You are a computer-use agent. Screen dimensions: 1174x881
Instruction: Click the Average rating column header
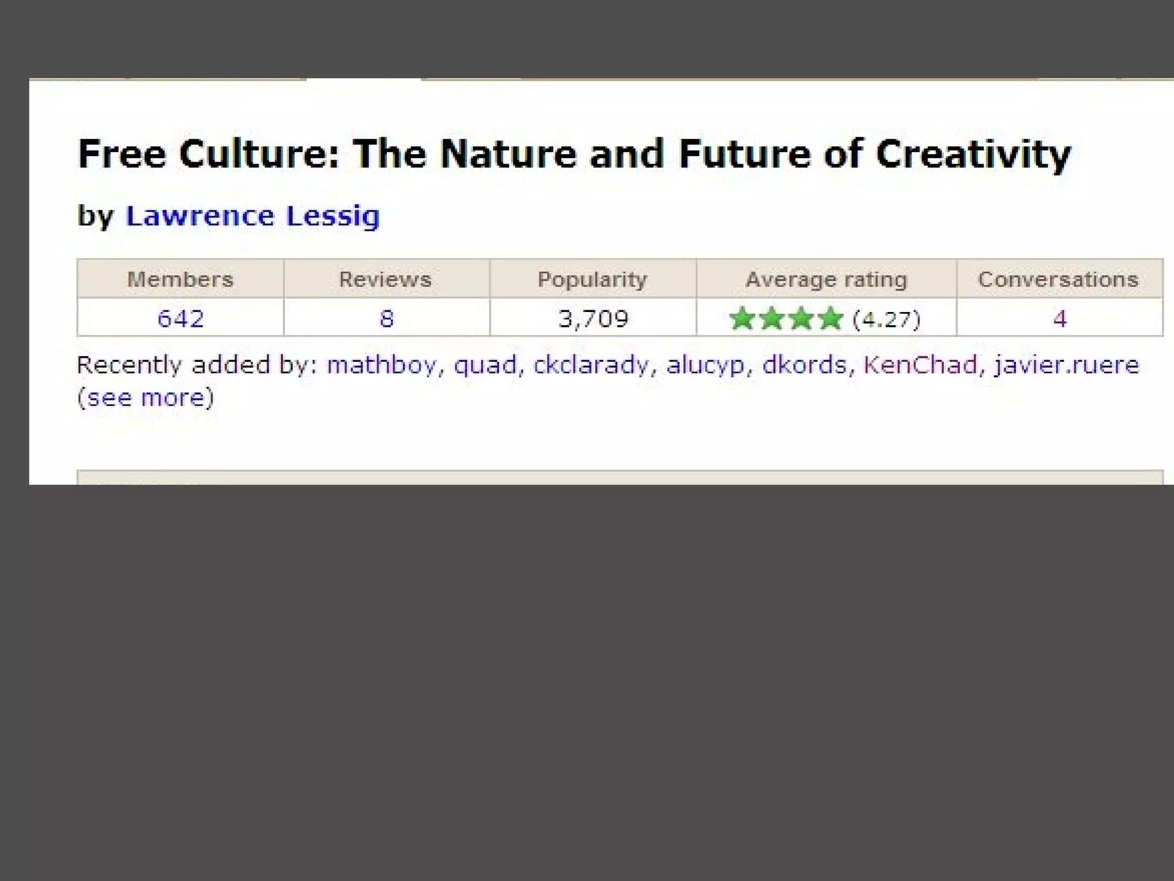click(826, 279)
